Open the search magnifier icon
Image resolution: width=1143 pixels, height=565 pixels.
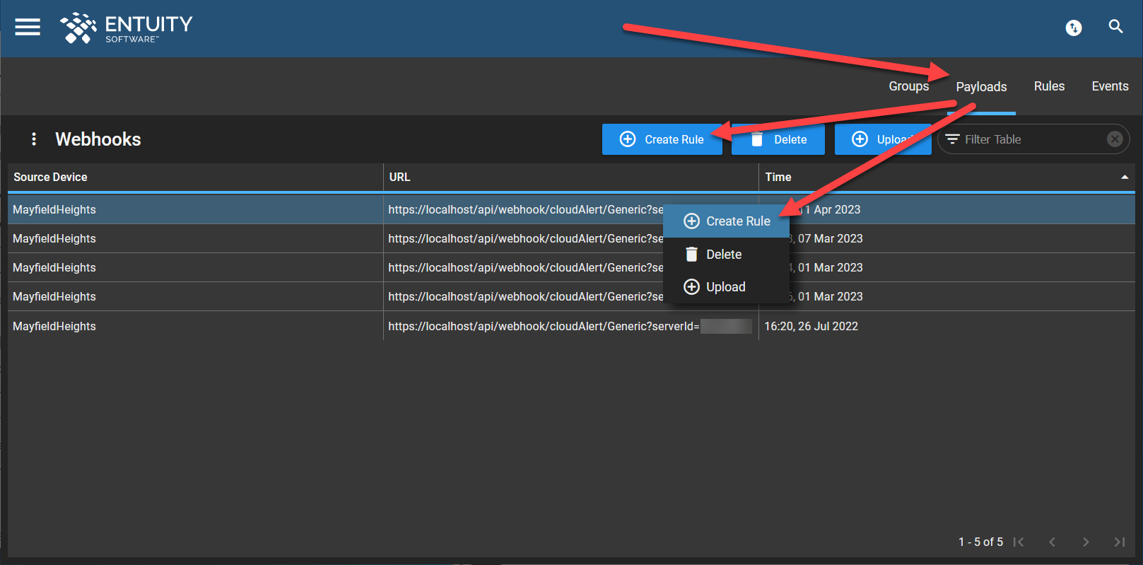1115,27
